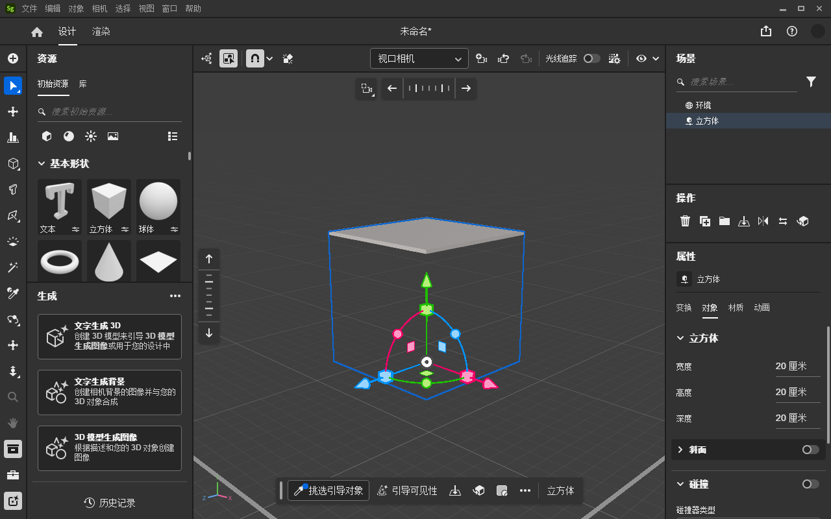The width and height of the screenshot is (831, 519).
Task: Expand the 斜面 properties section
Action: point(680,450)
